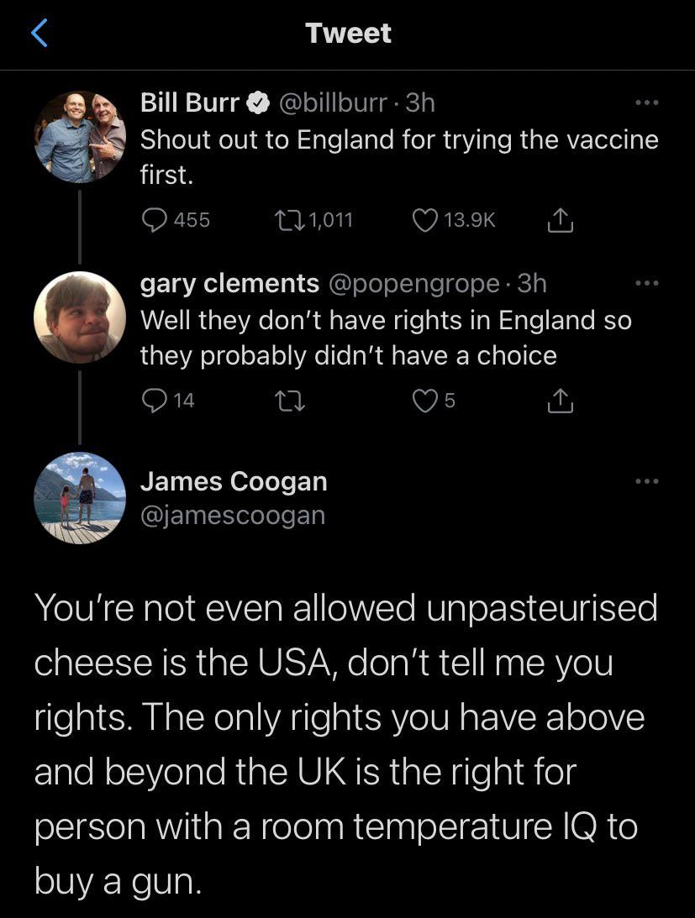Like Bill Burr's tweet

(x=425, y=220)
